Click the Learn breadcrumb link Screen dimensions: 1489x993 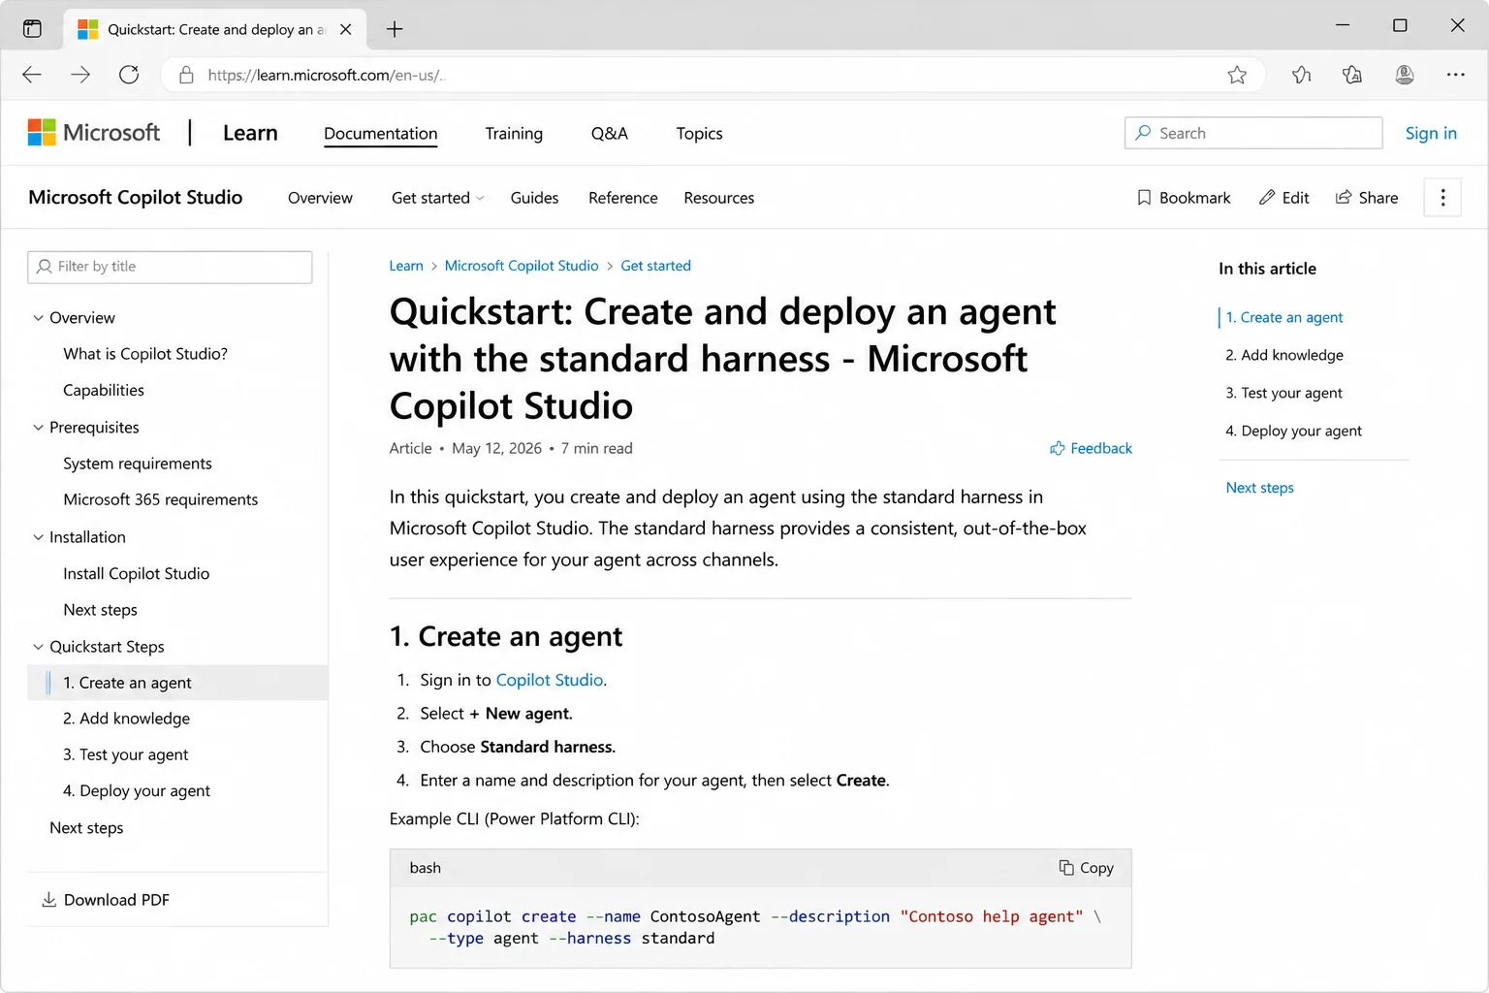coord(406,266)
